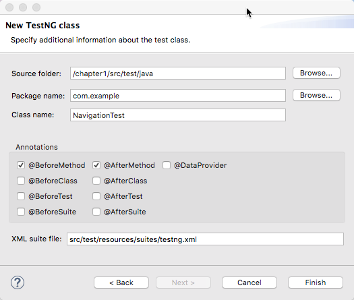Image resolution: width=354 pixels, height=300 pixels.
Task: Edit the XML suite file field
Action: [x=205, y=239]
